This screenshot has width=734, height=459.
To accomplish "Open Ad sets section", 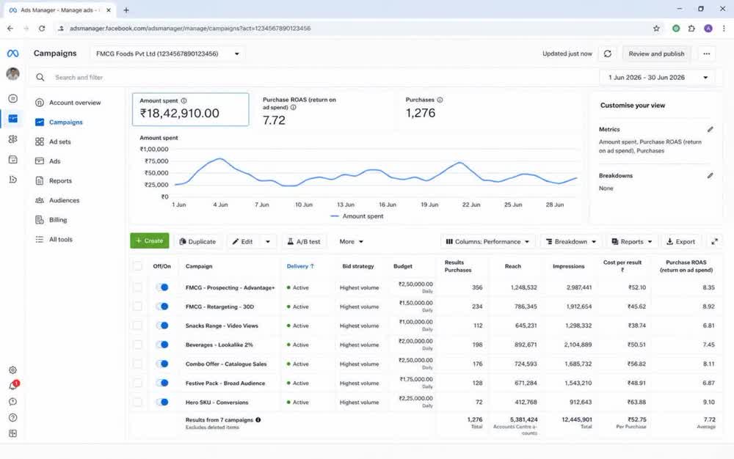I will [x=54, y=142].
